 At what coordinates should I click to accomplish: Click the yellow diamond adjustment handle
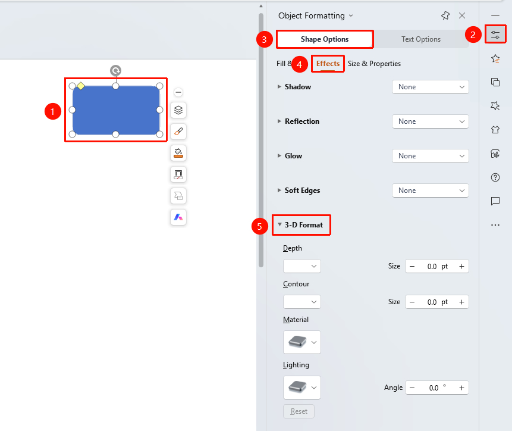[81, 86]
